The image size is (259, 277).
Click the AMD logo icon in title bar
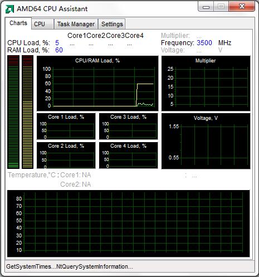coord(9,9)
